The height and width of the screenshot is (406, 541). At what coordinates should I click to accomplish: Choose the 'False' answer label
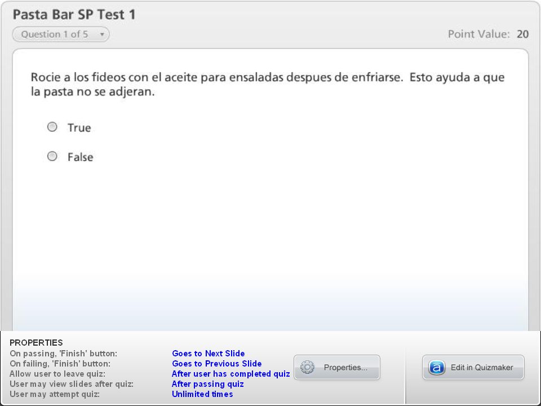point(80,157)
